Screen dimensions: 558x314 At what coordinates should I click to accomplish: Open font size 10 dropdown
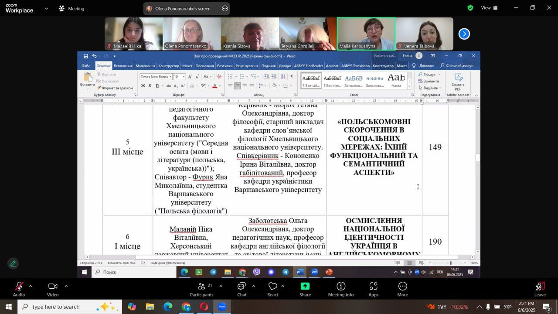(x=184, y=77)
